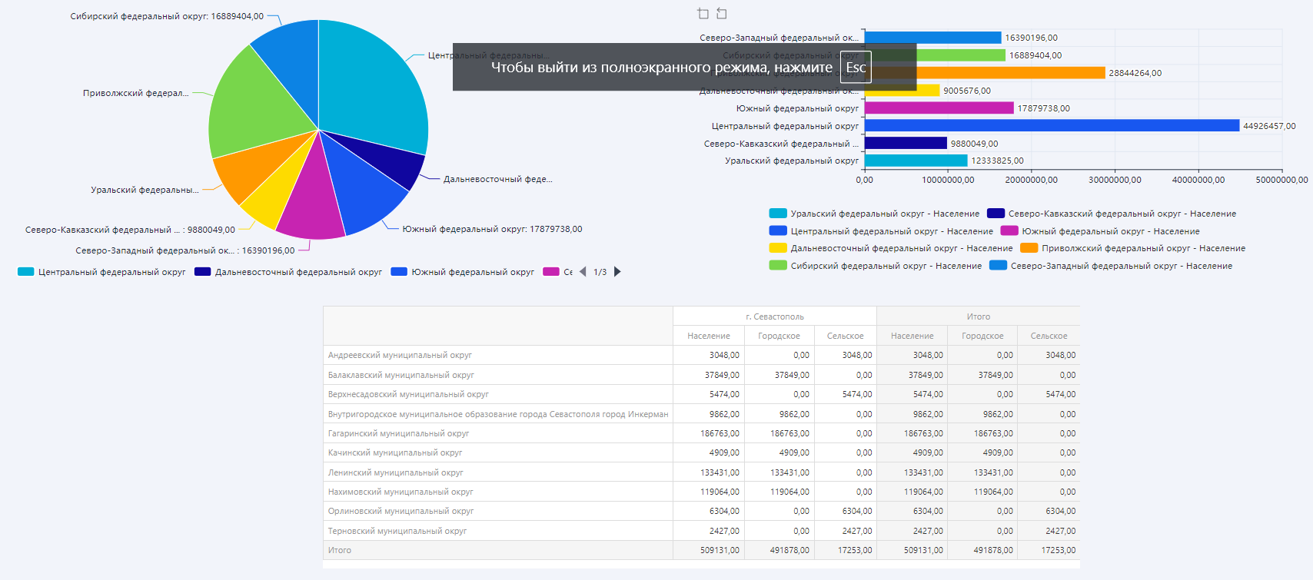Image resolution: width=1313 pixels, height=580 pixels.
Task: Click the longest blue bar valued 44926457,00
Action: pyautogui.click(x=1052, y=126)
